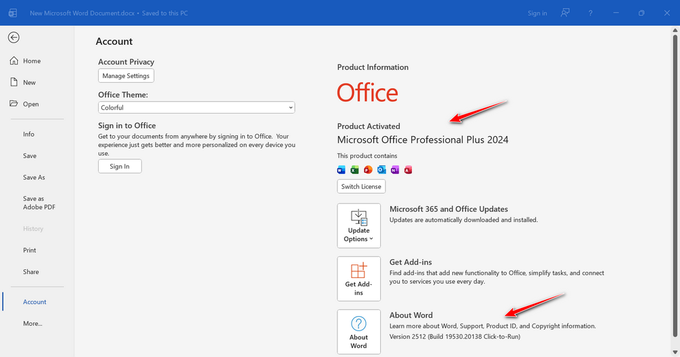Image resolution: width=680 pixels, height=357 pixels.
Task: Click the Word logo icon in title bar
Action: tap(13, 13)
